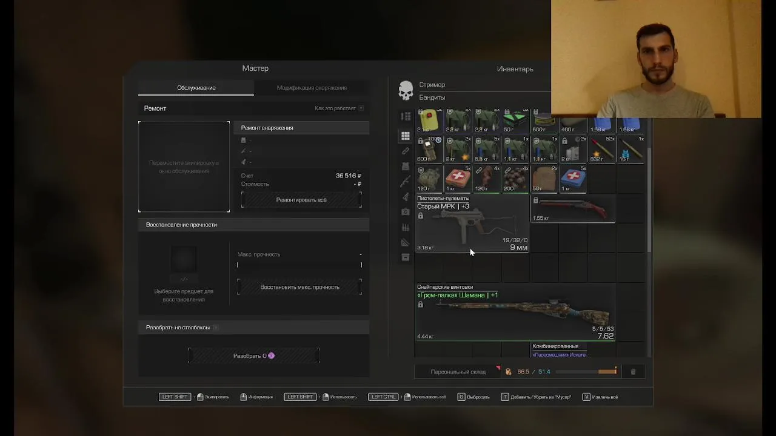Select the list view filter icon above the grid filter

pyautogui.click(x=406, y=116)
